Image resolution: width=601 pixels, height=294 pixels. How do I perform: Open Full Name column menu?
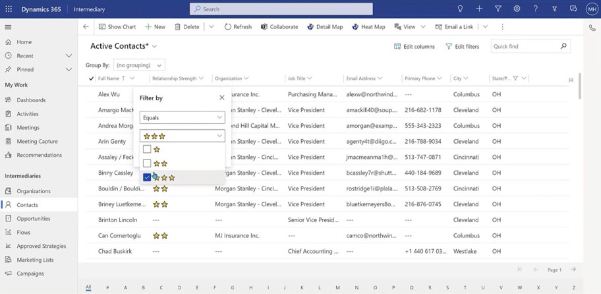pyautogui.click(x=132, y=78)
